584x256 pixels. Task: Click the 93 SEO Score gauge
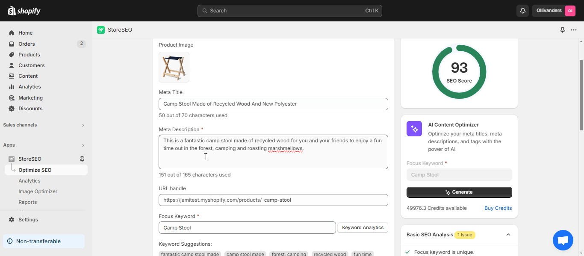coord(459,71)
